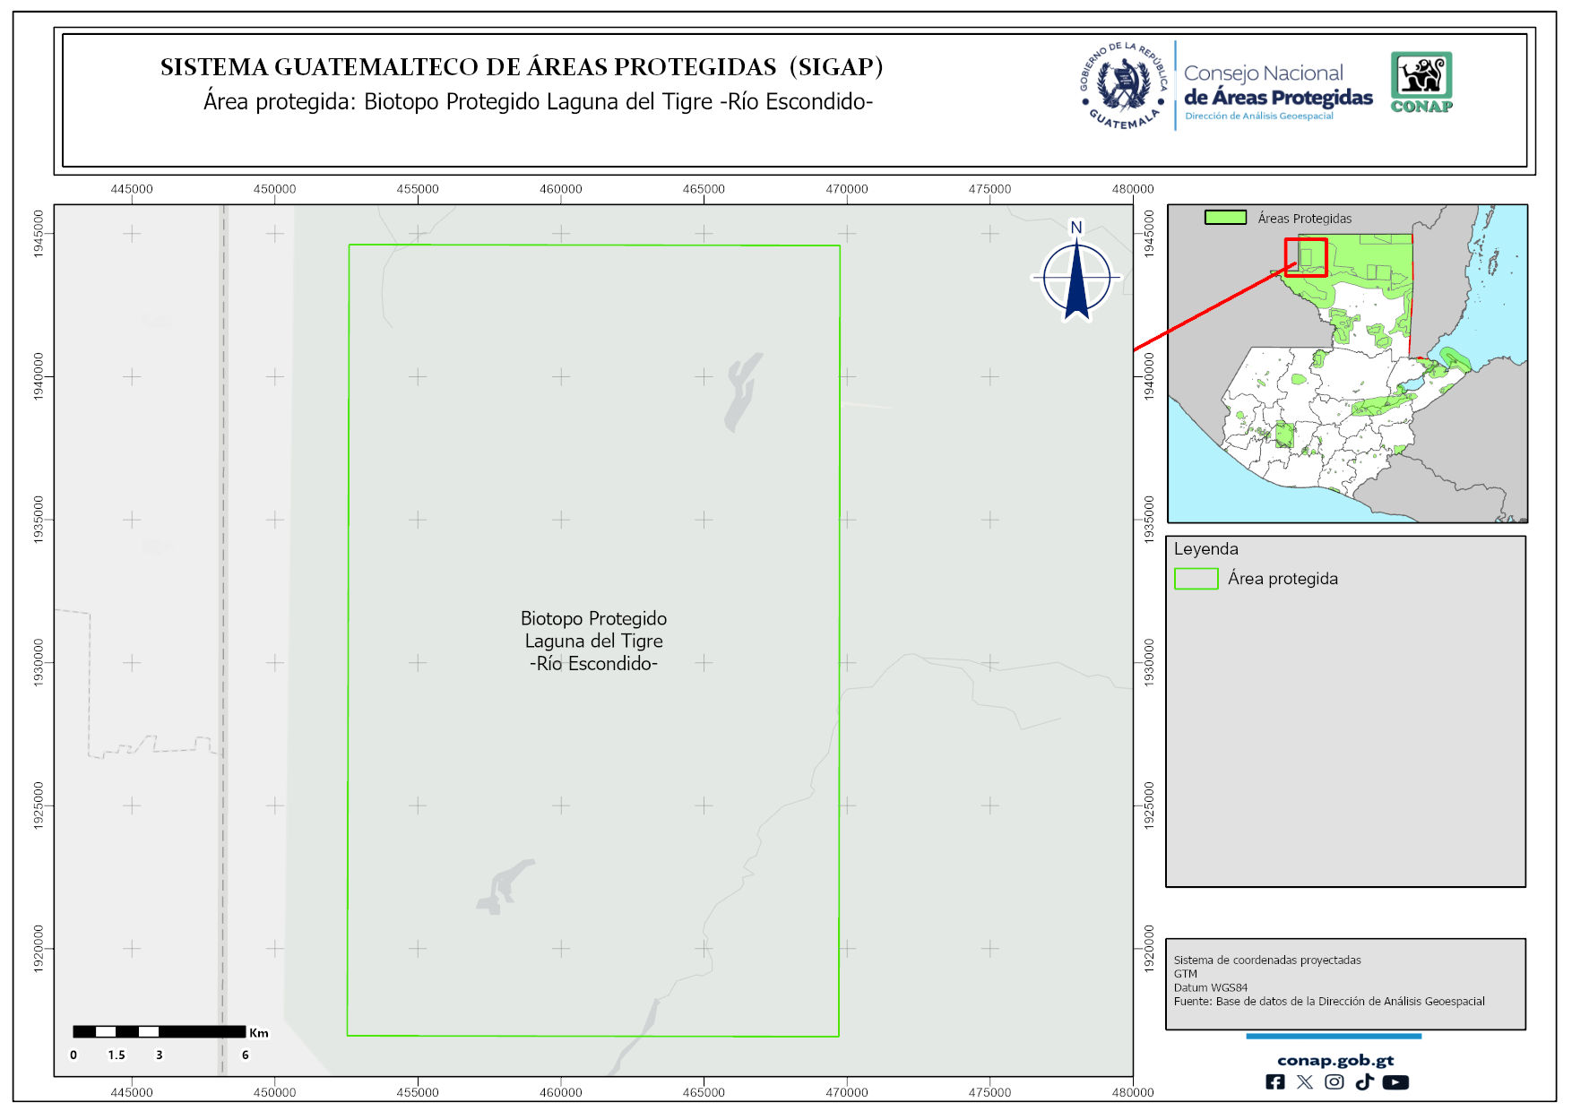The width and height of the screenshot is (1572, 1111).
Task: Open the Instagram icon in the footer
Action: (1334, 1082)
